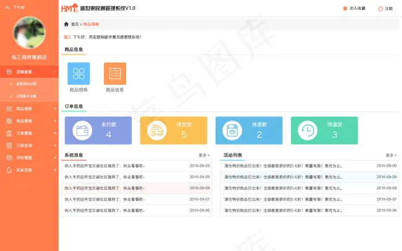The image size is (402, 251).
Task: Click the user profile avatar photo
Action: (x=29, y=33)
